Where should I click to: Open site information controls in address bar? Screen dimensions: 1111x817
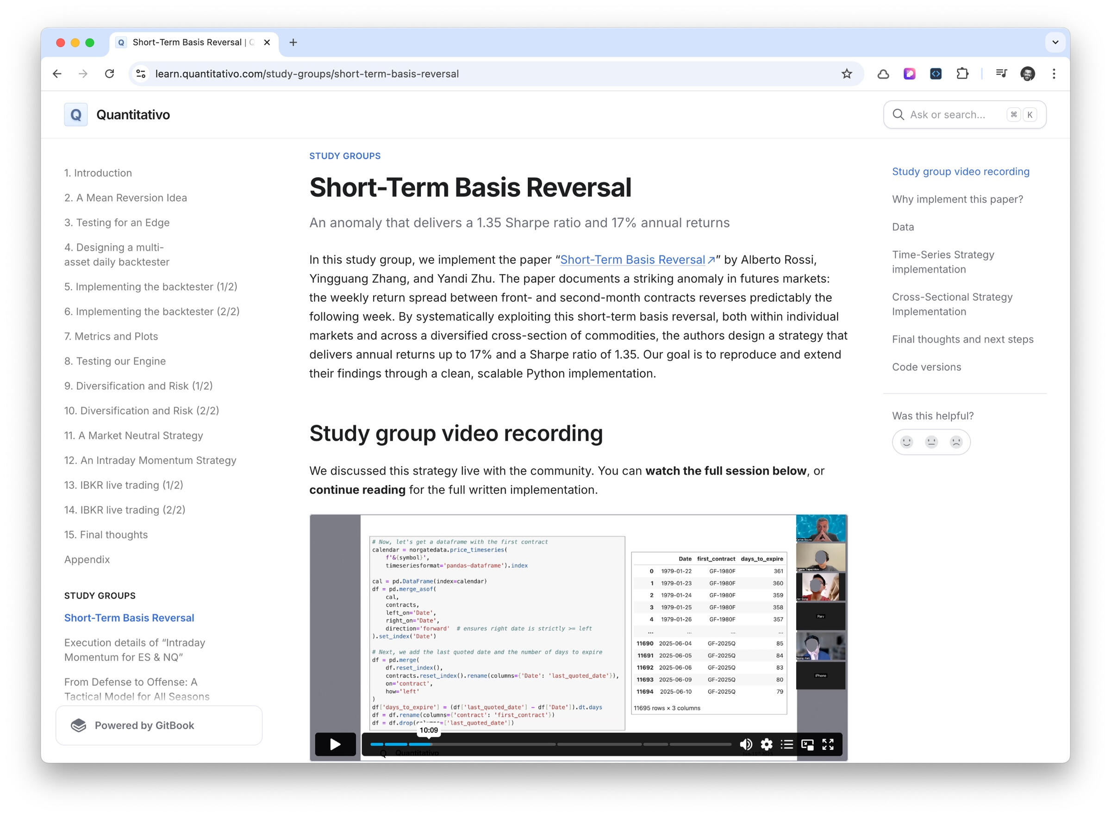(141, 74)
